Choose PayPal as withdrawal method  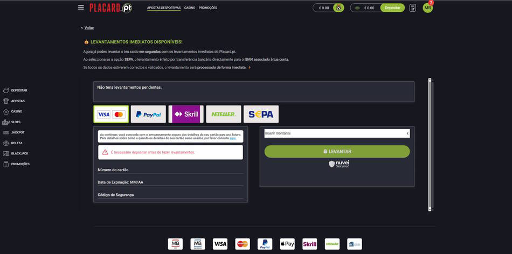click(148, 114)
